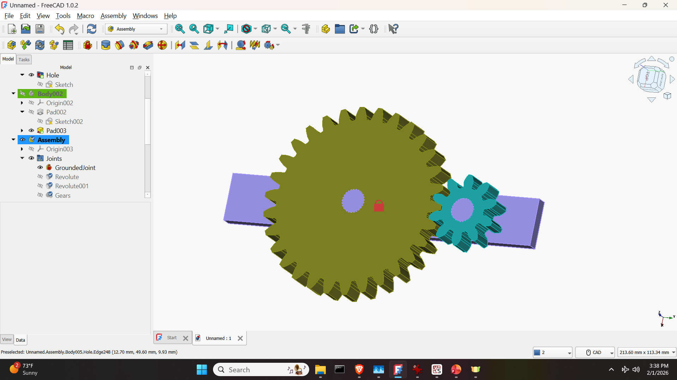The width and height of the screenshot is (677, 380).
Task: Open the Create Bill of Materials tool
Action: click(68, 45)
